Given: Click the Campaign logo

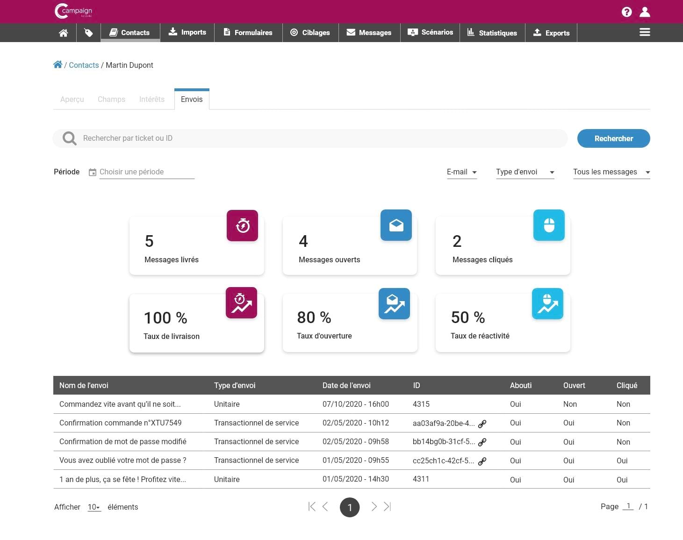Looking at the screenshot, I should point(73,11).
